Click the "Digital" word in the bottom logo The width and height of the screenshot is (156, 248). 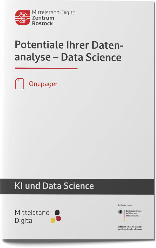pyautogui.click(x=24, y=221)
